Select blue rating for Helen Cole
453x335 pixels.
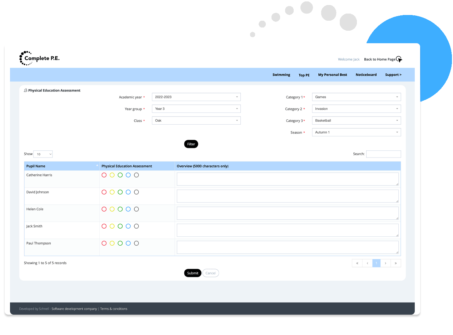128,209
